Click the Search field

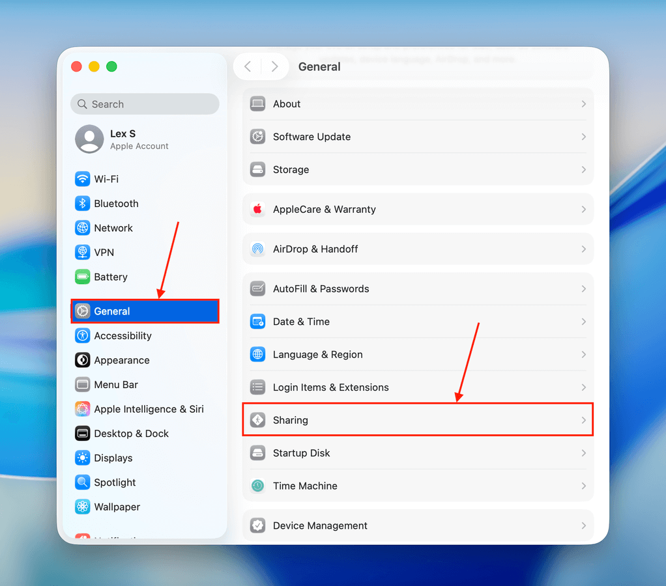coord(145,104)
